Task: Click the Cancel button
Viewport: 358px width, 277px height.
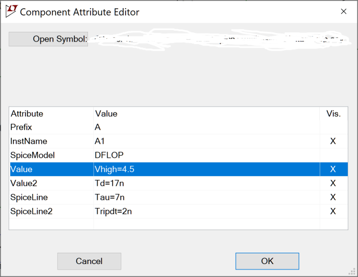Action: pos(89,261)
